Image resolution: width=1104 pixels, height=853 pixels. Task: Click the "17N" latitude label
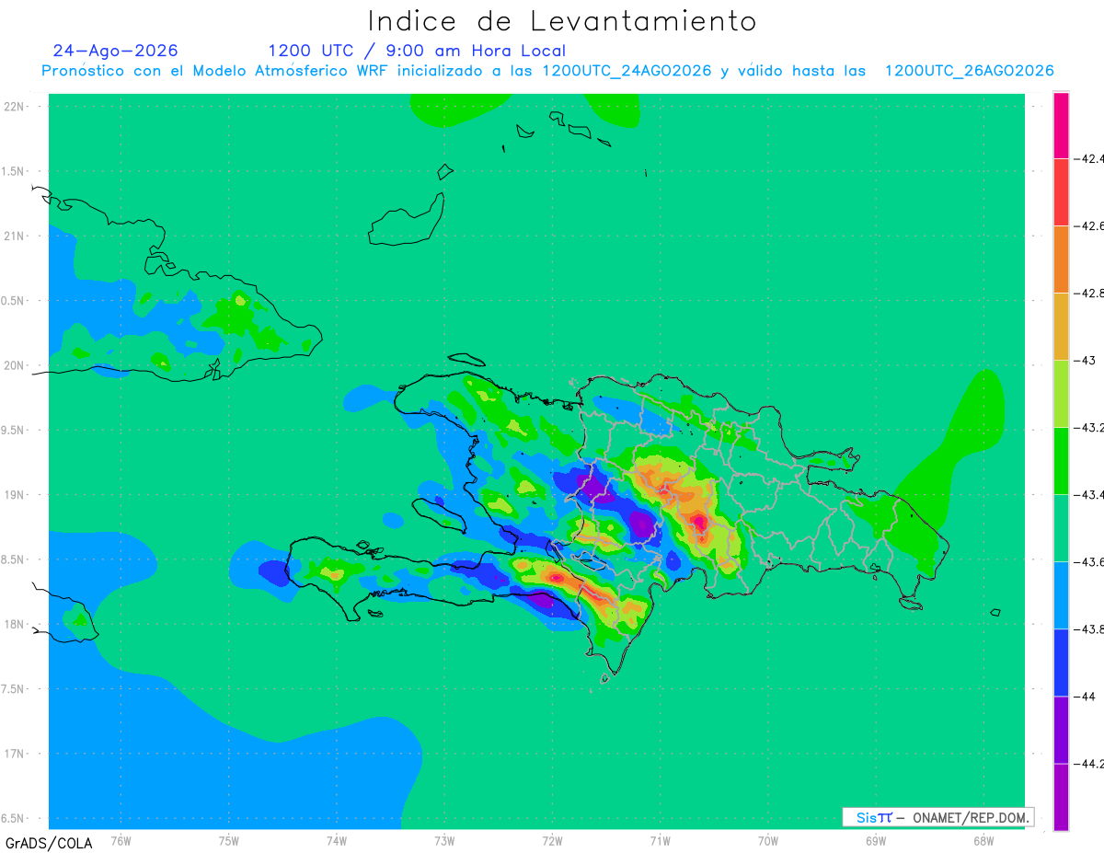coord(15,754)
